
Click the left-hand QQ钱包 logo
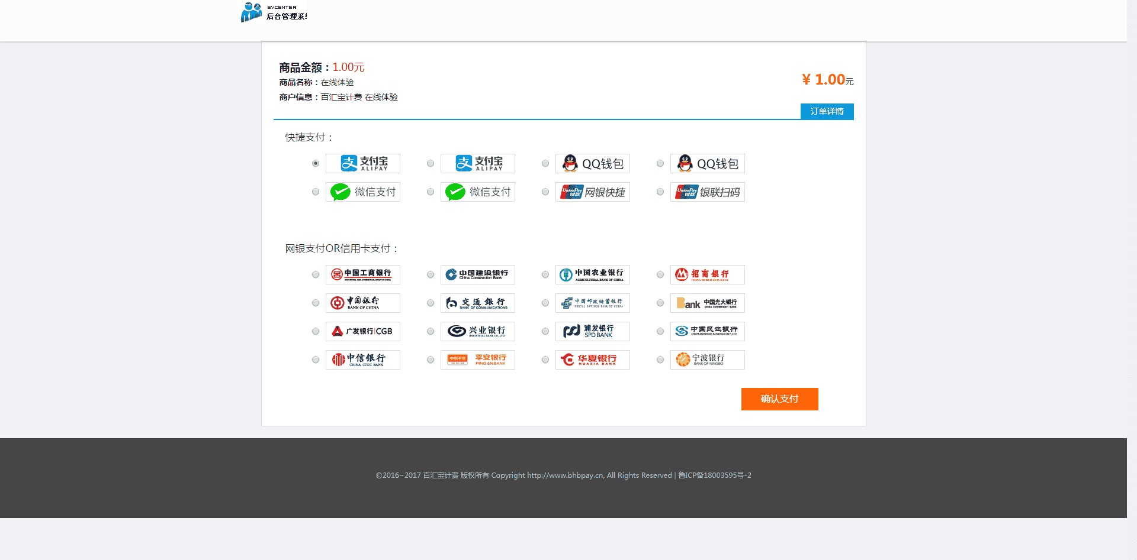point(593,163)
